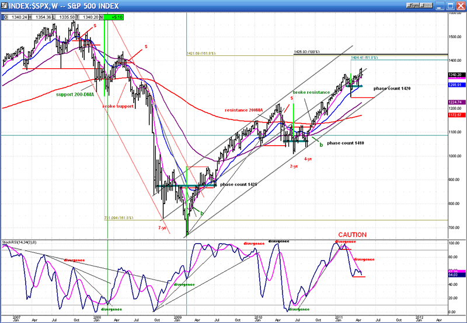
Task: Close the $SPX chart window
Action: (x=461, y=5)
